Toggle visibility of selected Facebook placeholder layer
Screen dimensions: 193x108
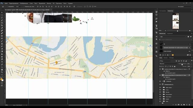(x=160, y=75)
